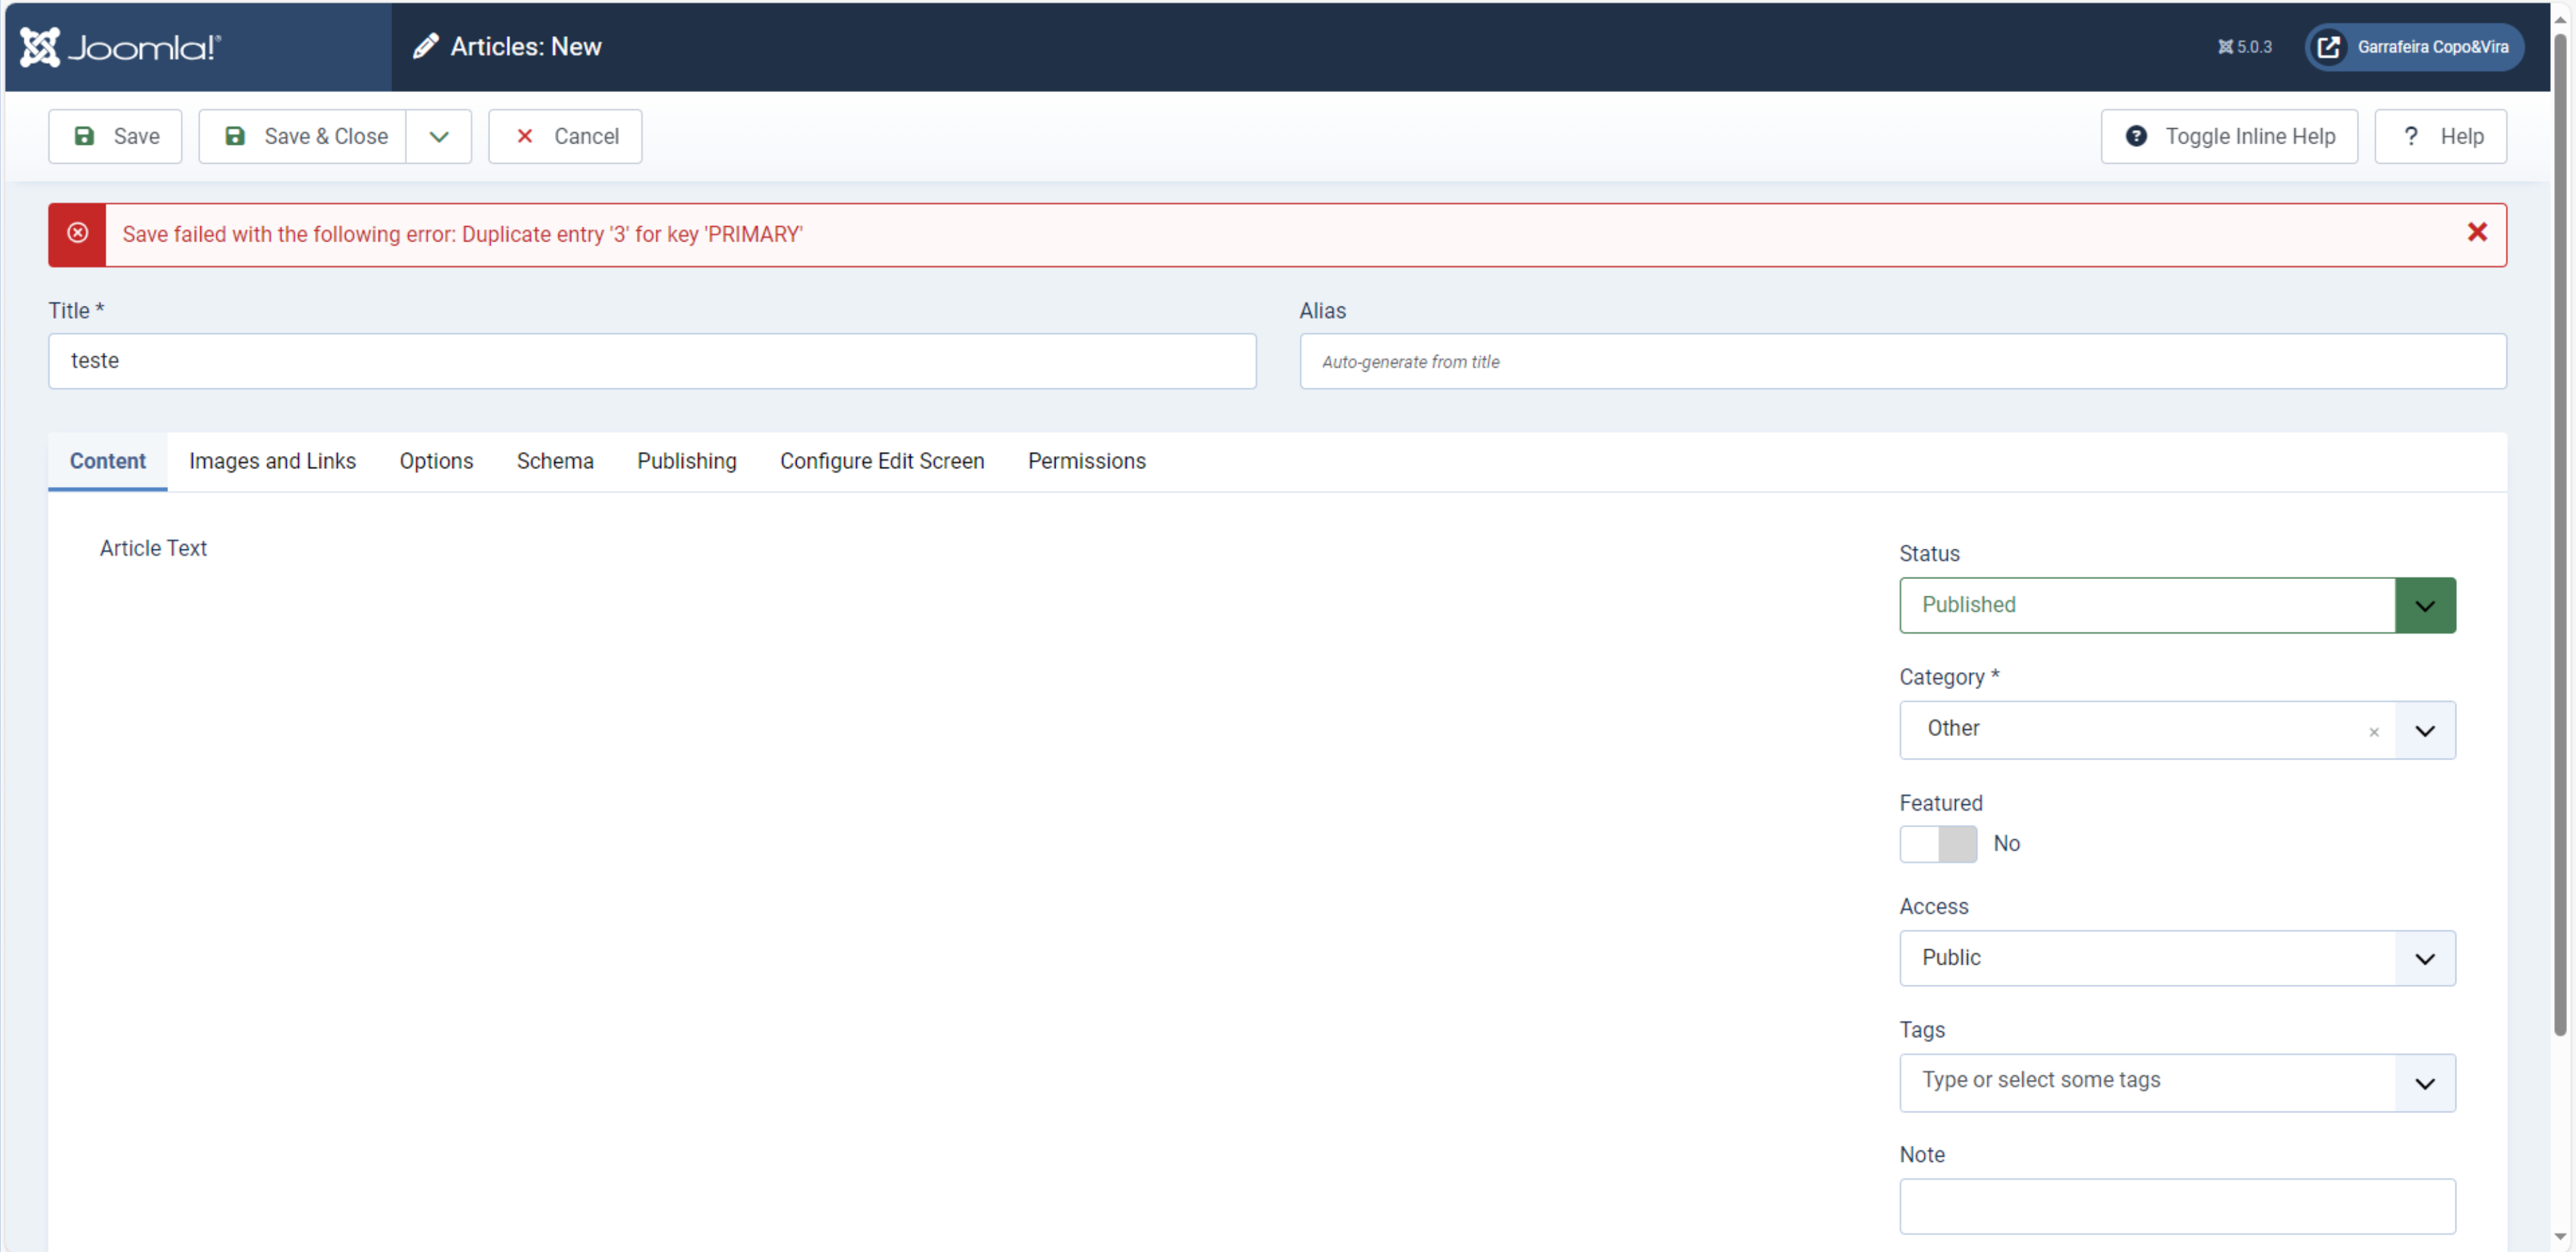The height and width of the screenshot is (1252, 2576).
Task: Click the Toggle Inline Help button
Action: 2228,136
